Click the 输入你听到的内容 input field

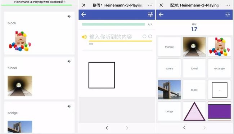[x=120, y=37]
